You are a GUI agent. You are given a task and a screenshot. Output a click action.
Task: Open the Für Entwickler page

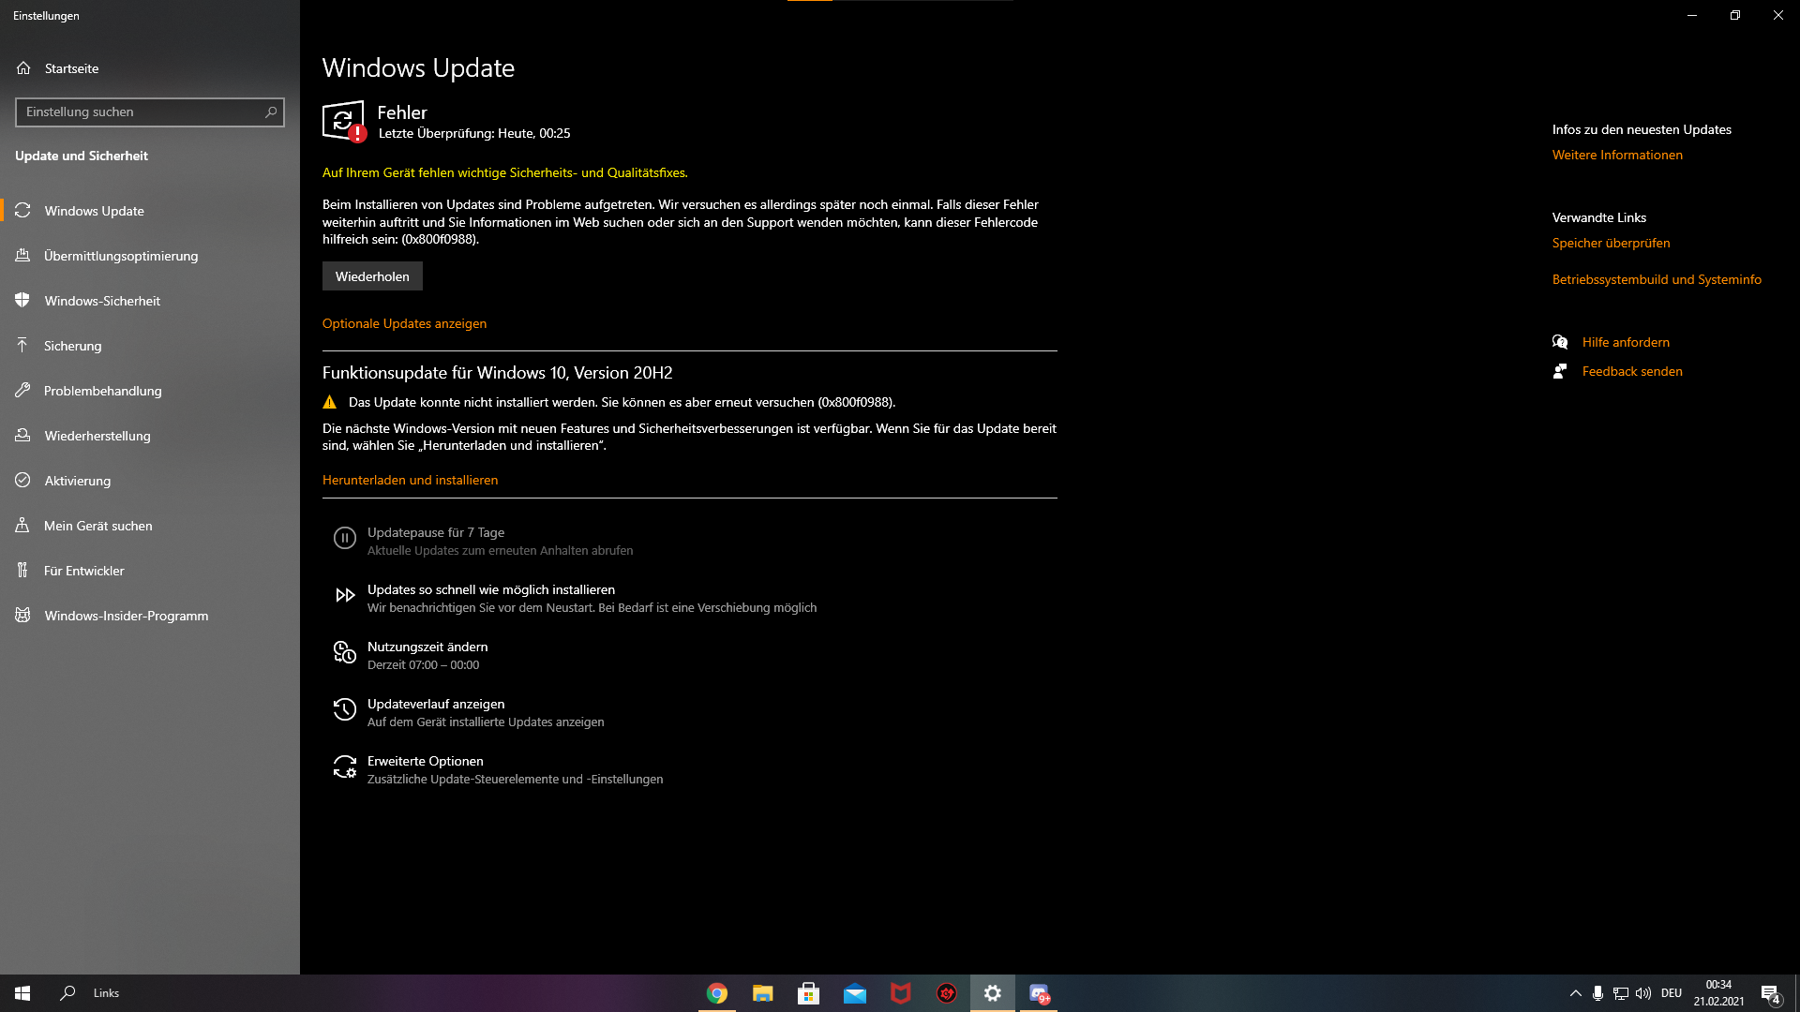coord(150,571)
